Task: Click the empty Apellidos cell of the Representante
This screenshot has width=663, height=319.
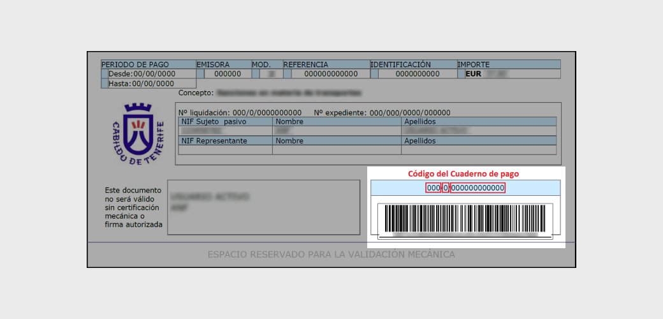Action: [479, 150]
